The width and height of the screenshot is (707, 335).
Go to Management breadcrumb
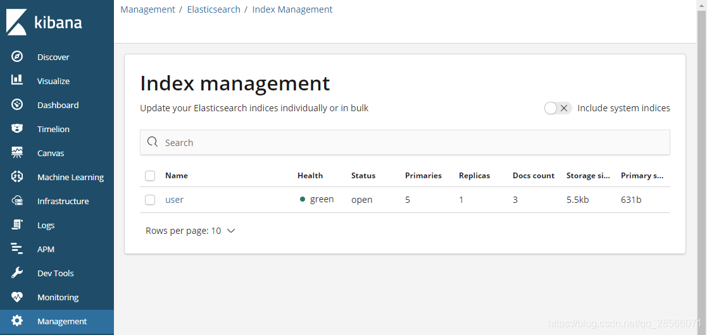(147, 9)
